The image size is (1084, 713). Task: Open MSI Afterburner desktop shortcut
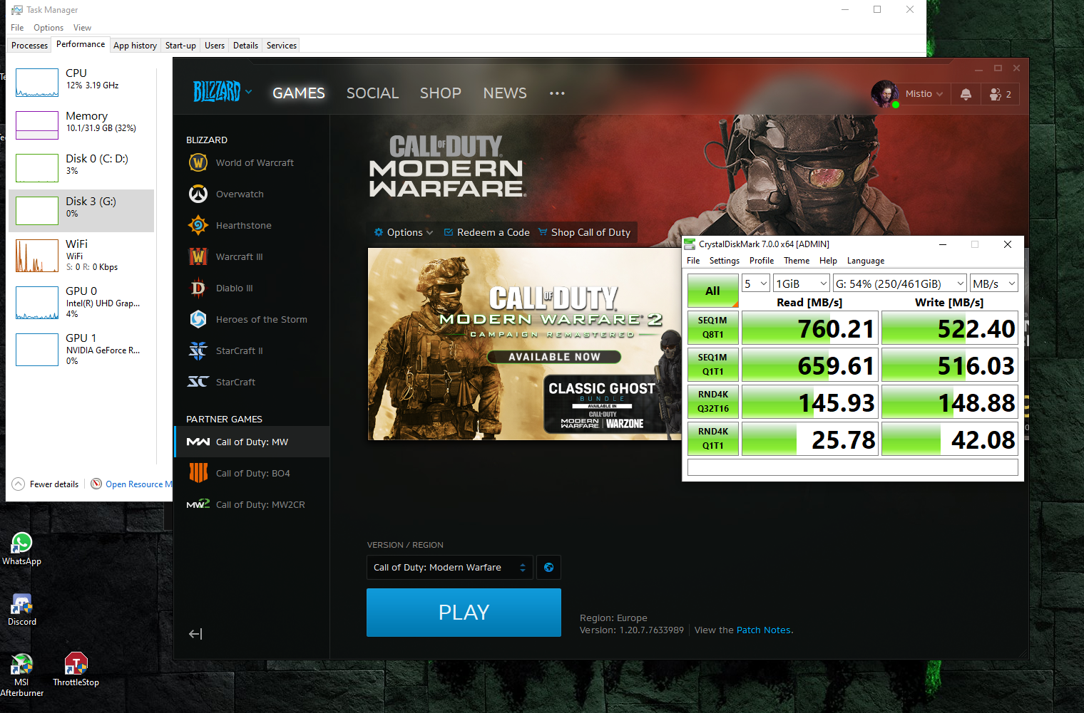[21, 675]
